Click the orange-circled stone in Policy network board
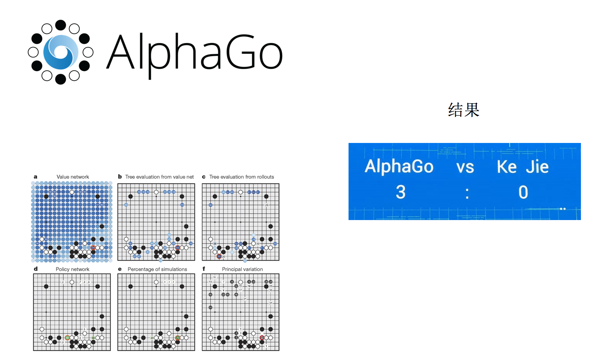This screenshot has height=361, width=599. point(68,338)
